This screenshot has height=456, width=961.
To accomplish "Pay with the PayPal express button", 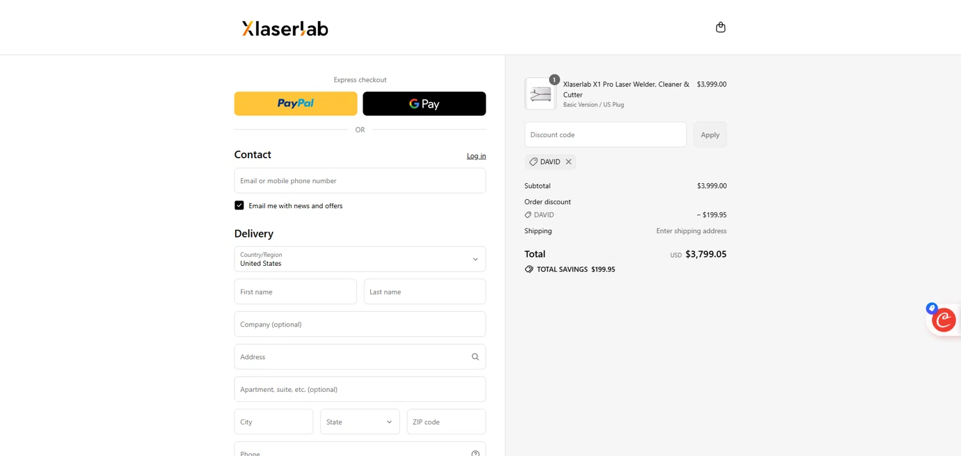I will [x=296, y=104].
